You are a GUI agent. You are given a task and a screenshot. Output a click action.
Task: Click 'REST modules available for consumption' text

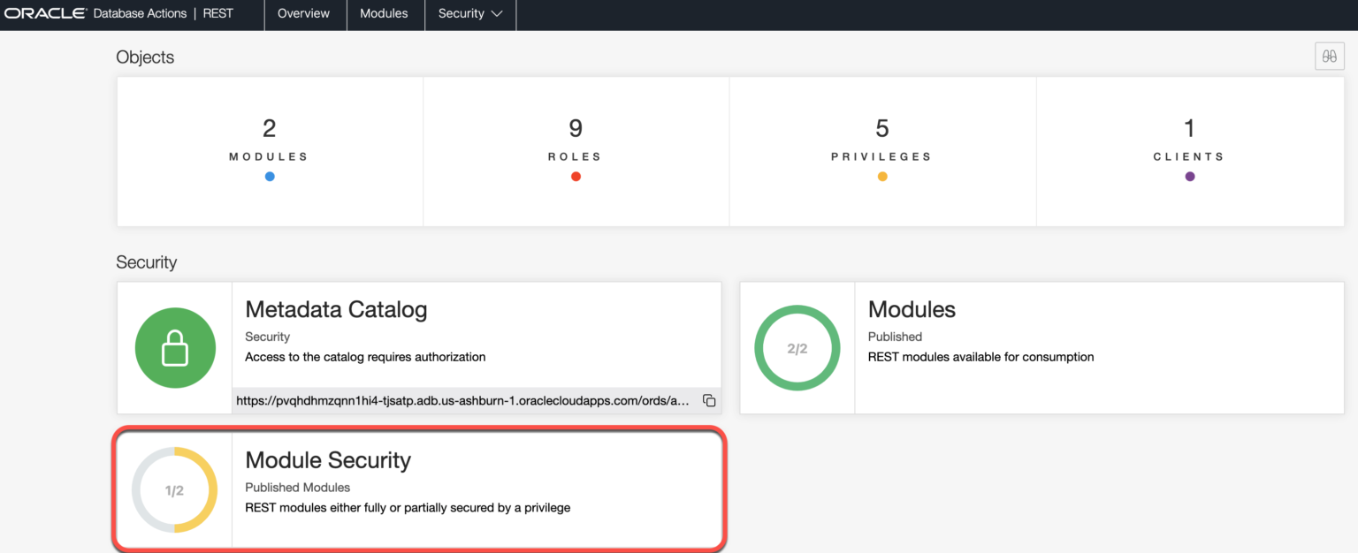pyautogui.click(x=981, y=357)
